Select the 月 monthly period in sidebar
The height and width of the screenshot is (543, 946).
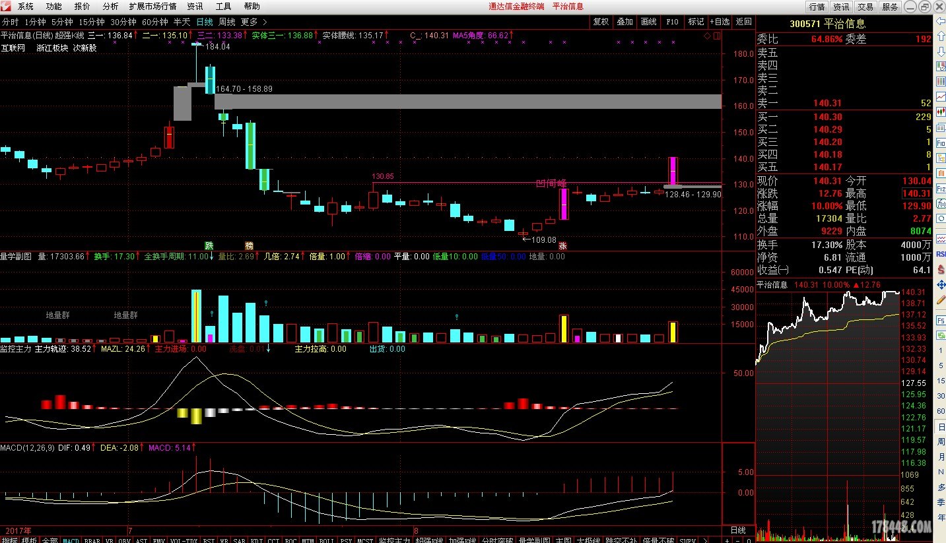pyautogui.click(x=940, y=457)
